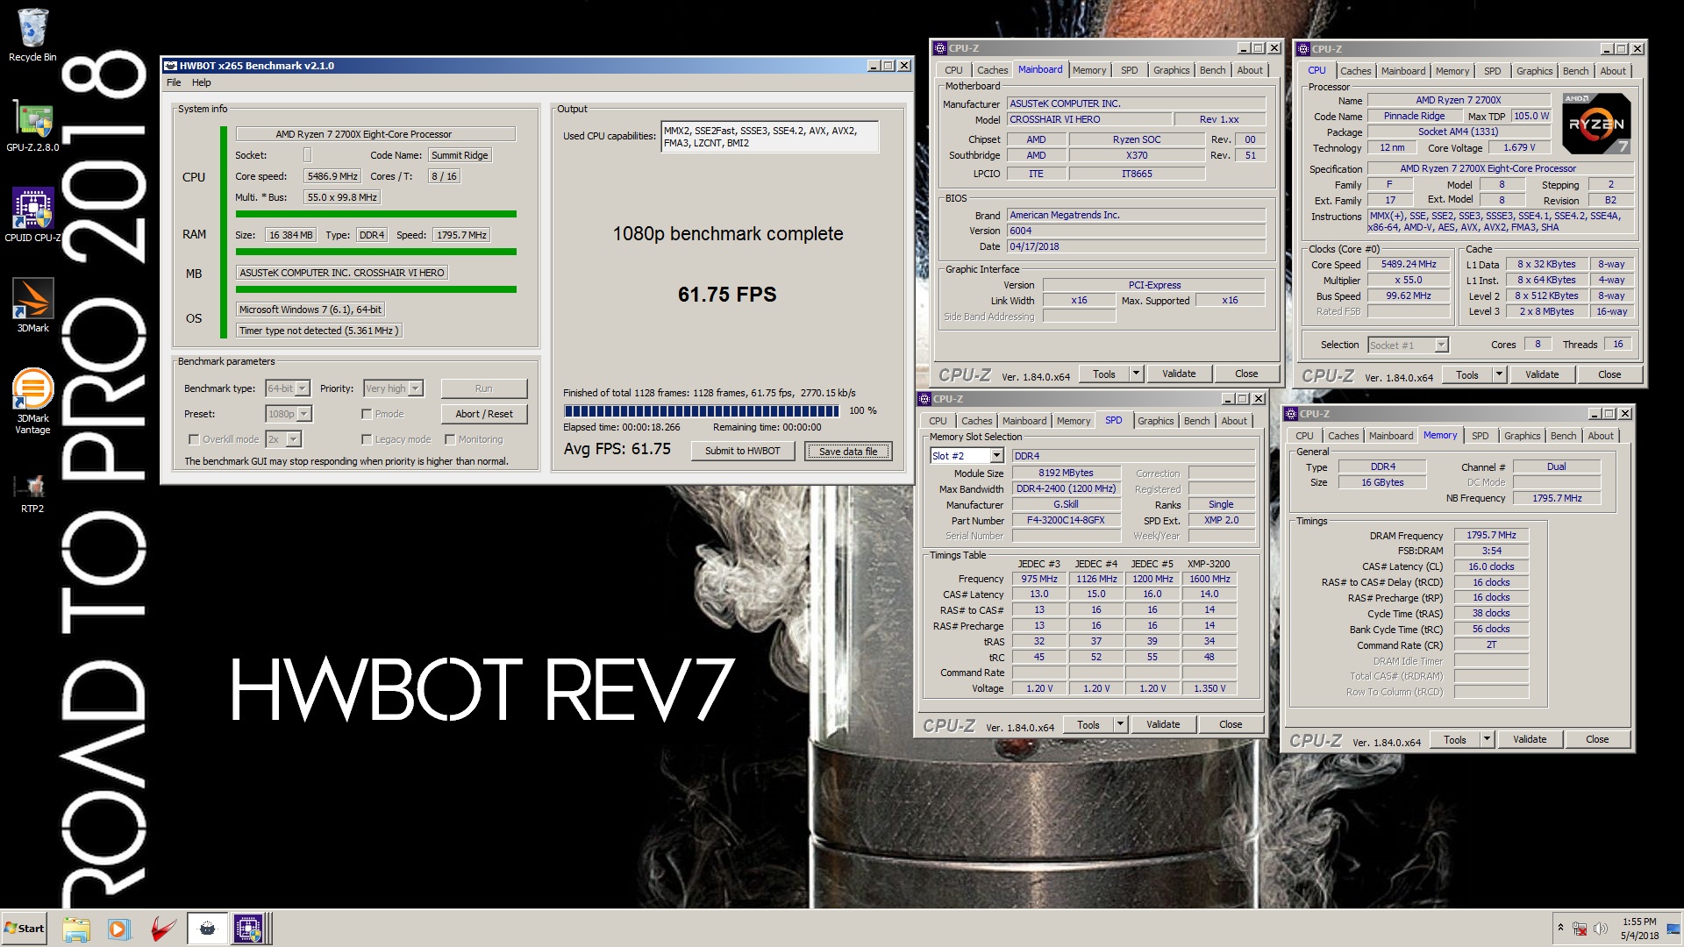Toggle the Pmode checkbox
Viewport: 1684px width, 947px height.
pos(367,414)
